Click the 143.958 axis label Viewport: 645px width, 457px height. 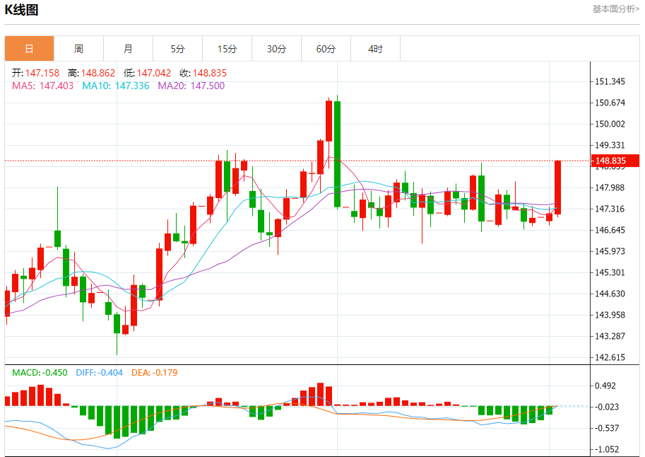click(610, 315)
